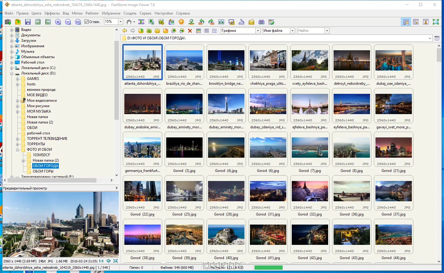Toggle full screen view mode icon

coord(436,22)
